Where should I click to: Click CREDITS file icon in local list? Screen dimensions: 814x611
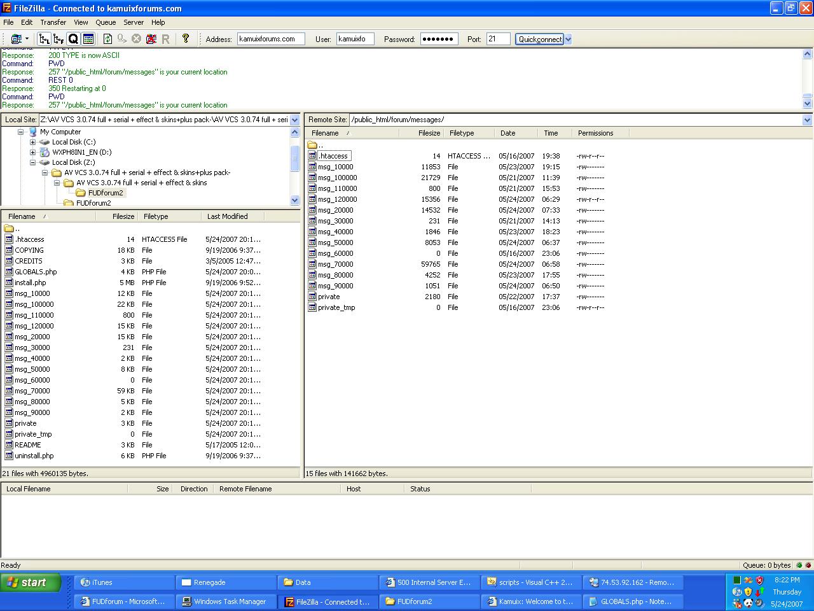9,261
